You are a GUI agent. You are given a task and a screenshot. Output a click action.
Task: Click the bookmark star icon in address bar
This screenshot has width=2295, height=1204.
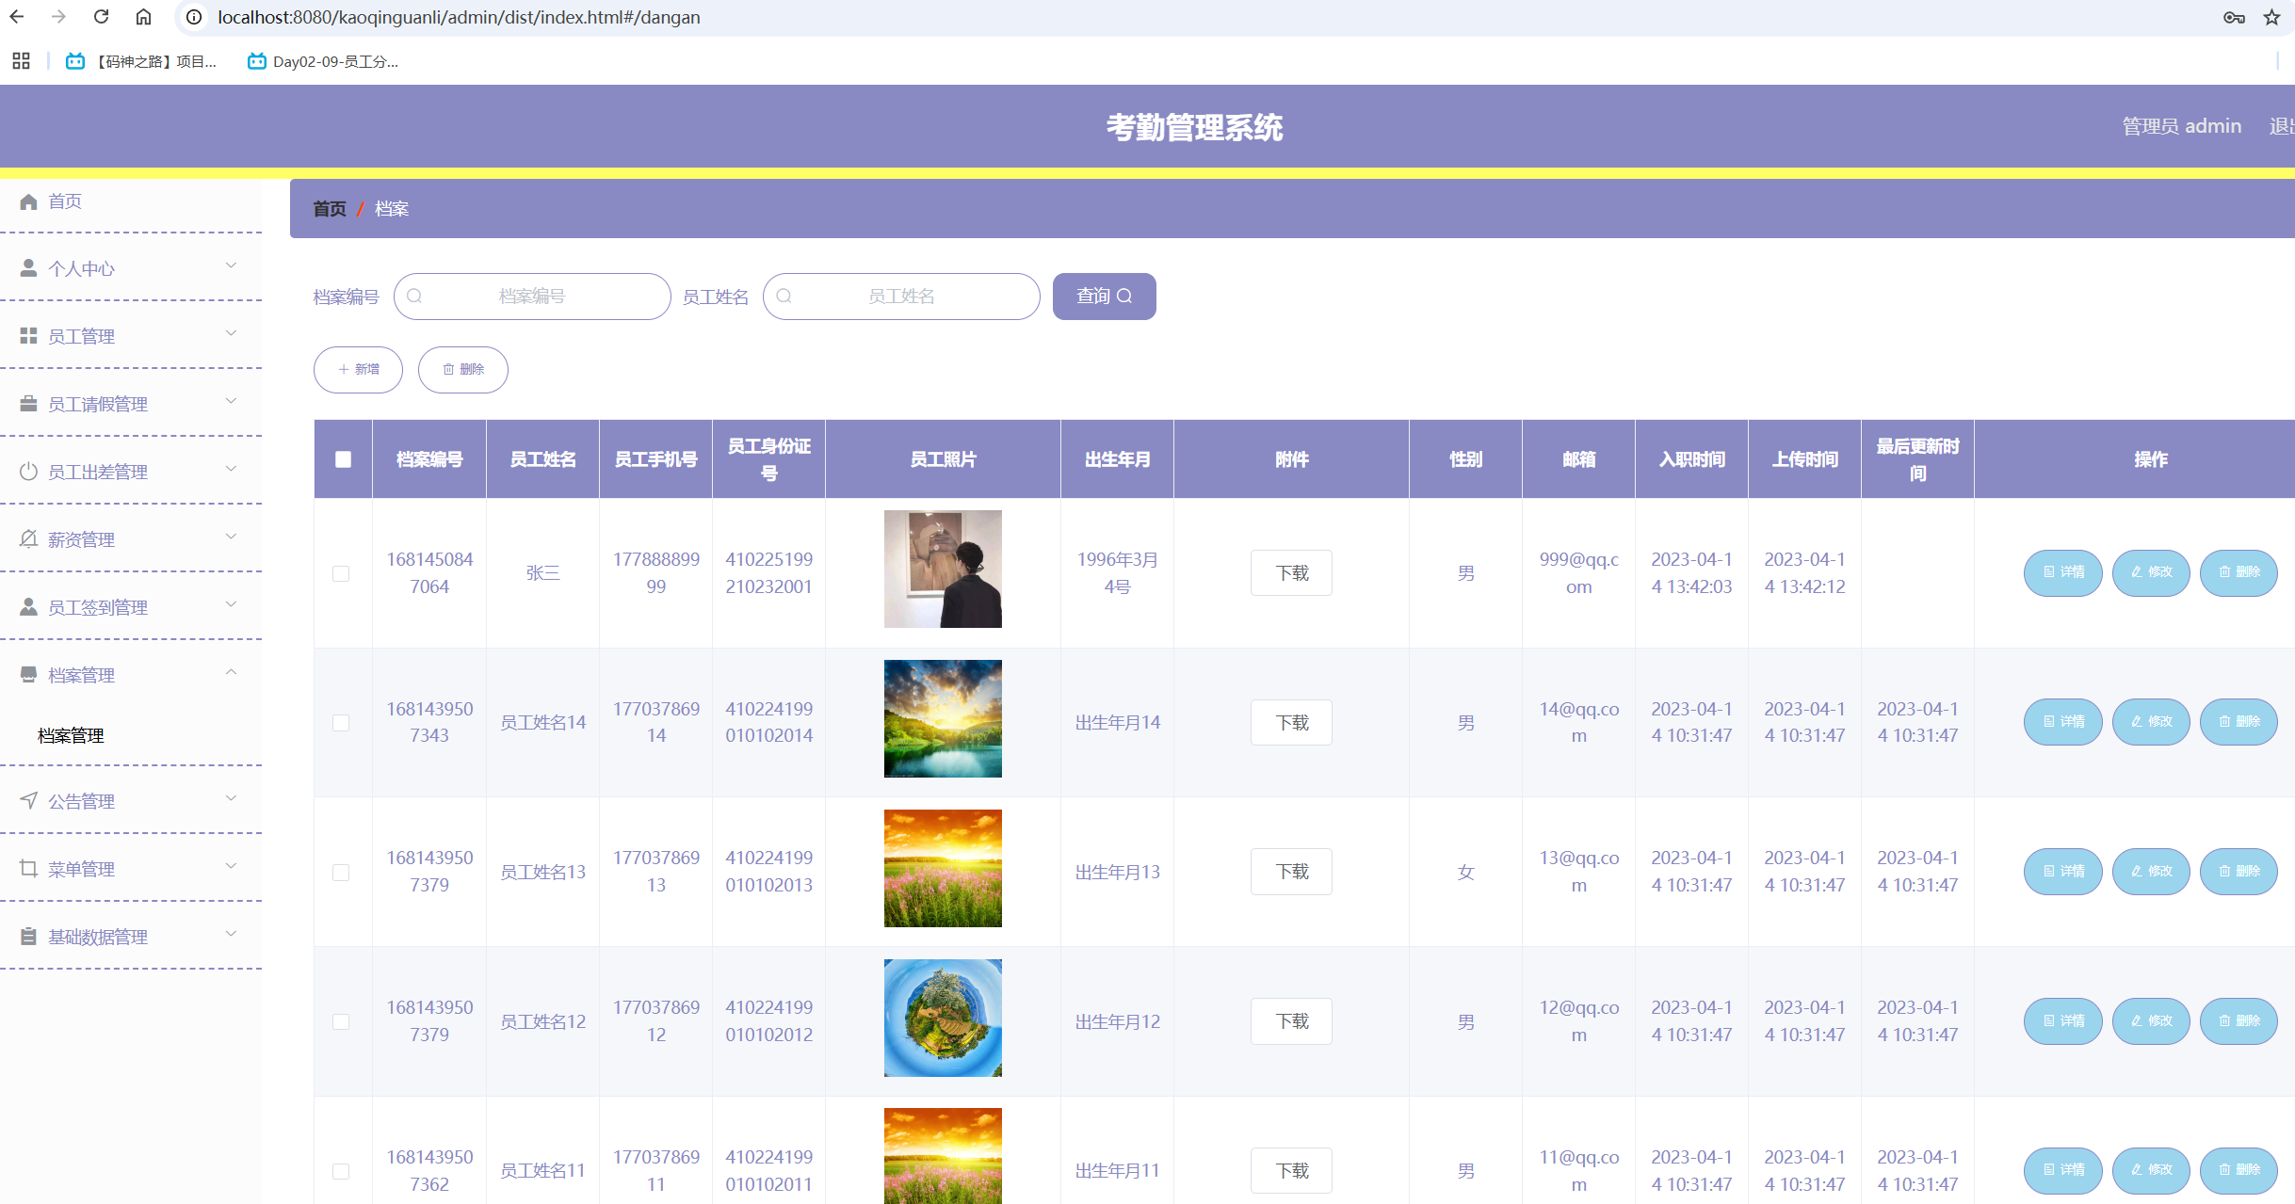pos(2271,17)
